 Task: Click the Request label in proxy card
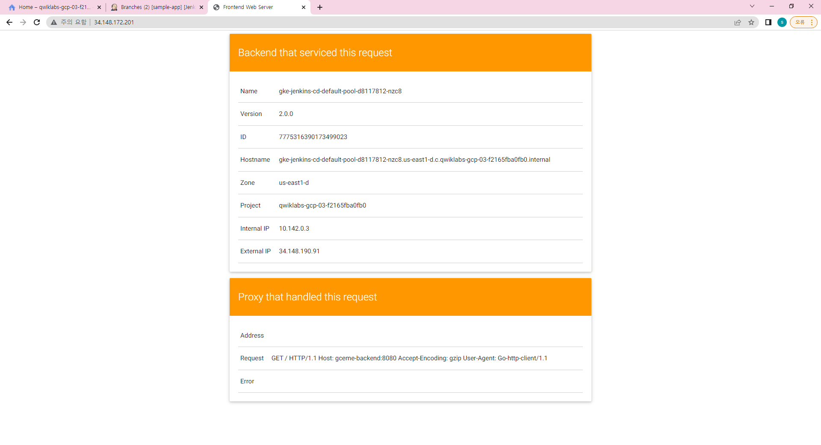point(252,358)
